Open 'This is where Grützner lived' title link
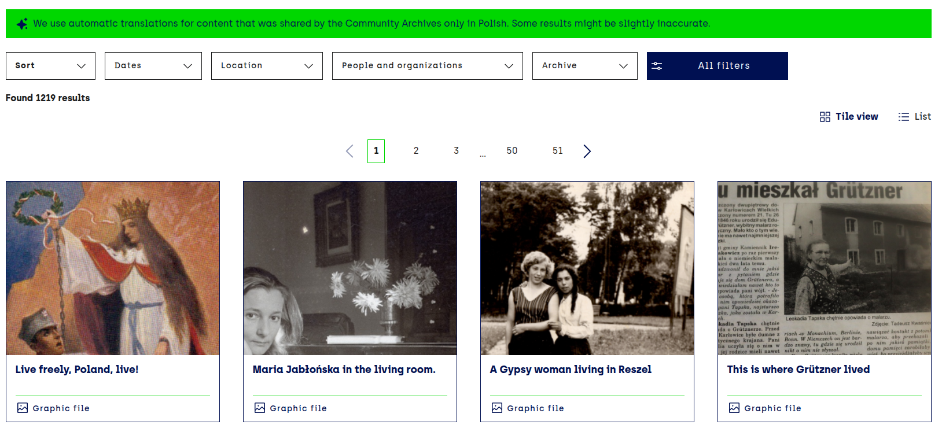The height and width of the screenshot is (428, 942). [798, 370]
